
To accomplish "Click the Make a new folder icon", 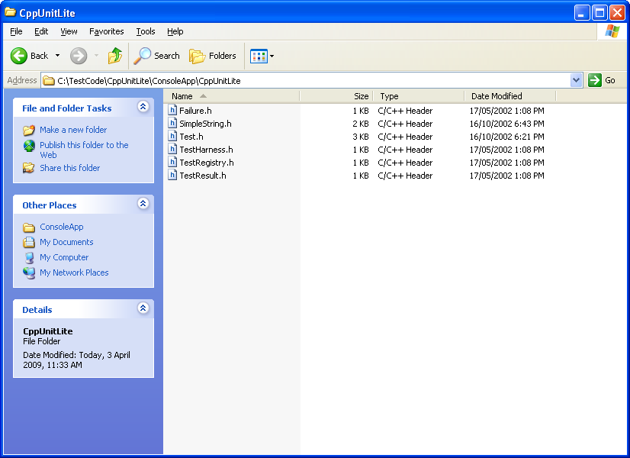I will 29,130.
